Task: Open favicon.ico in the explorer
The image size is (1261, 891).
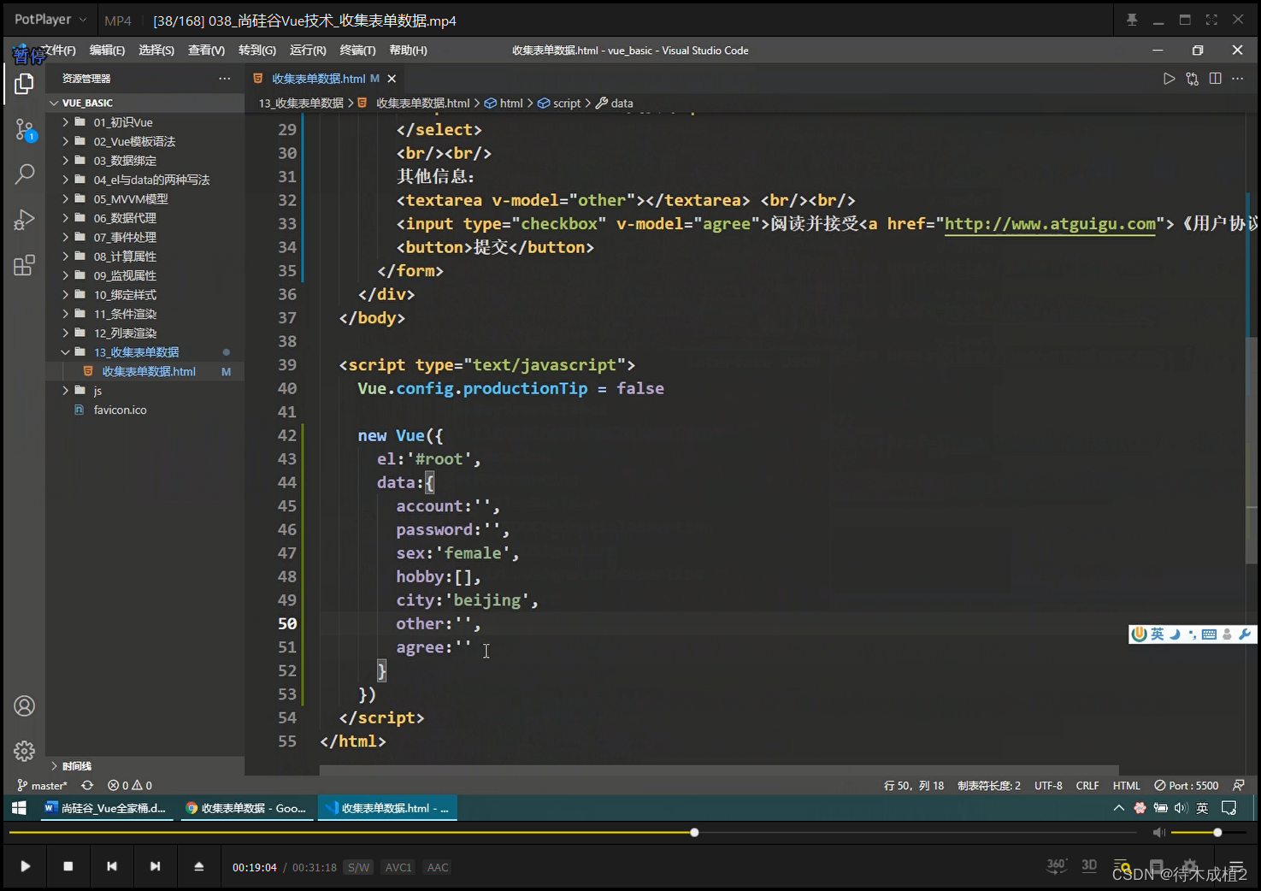Action: pos(120,410)
